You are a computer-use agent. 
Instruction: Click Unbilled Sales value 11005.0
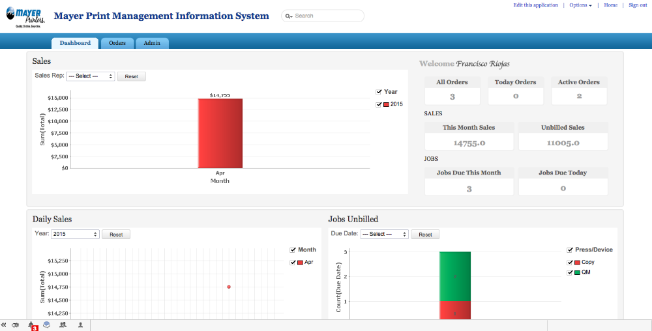[563, 143]
